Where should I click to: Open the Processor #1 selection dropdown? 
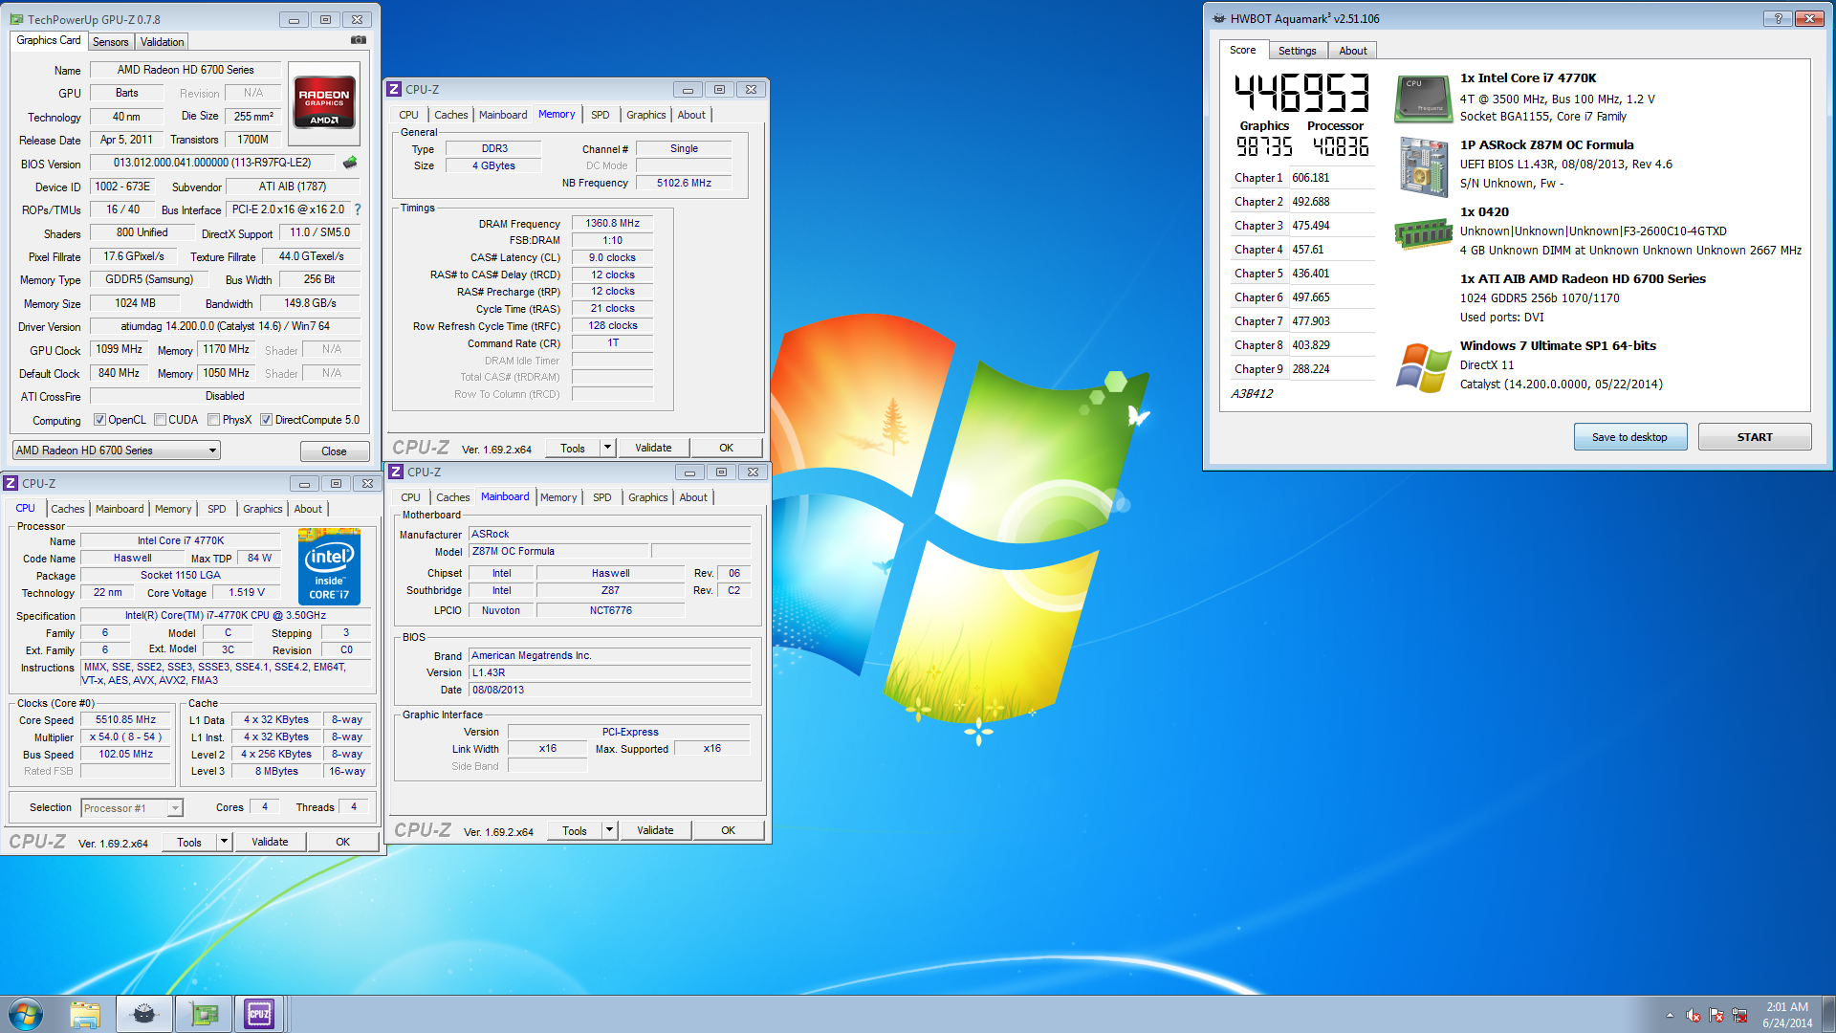[x=132, y=808]
